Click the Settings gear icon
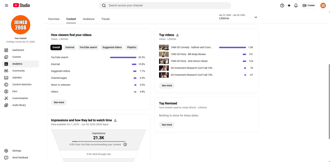This screenshot has width=330, height=162. (x=6, y=151)
